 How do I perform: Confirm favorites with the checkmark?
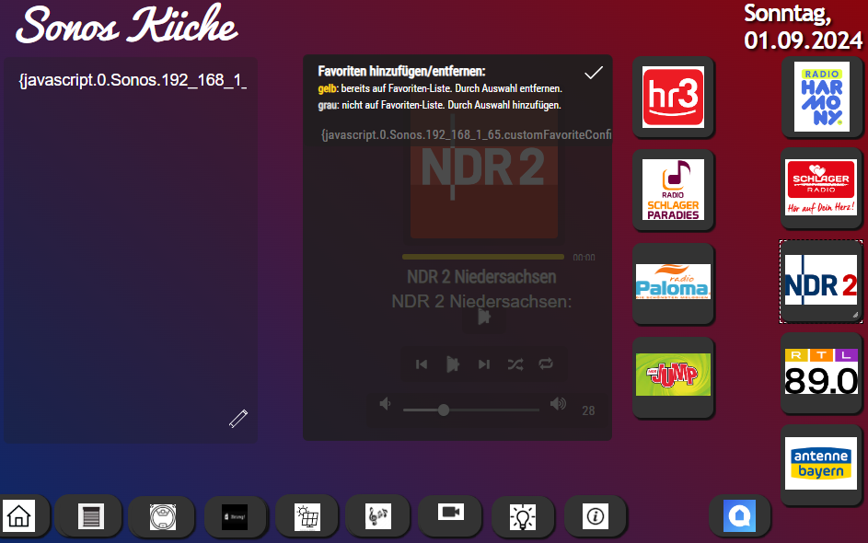pyautogui.click(x=594, y=73)
